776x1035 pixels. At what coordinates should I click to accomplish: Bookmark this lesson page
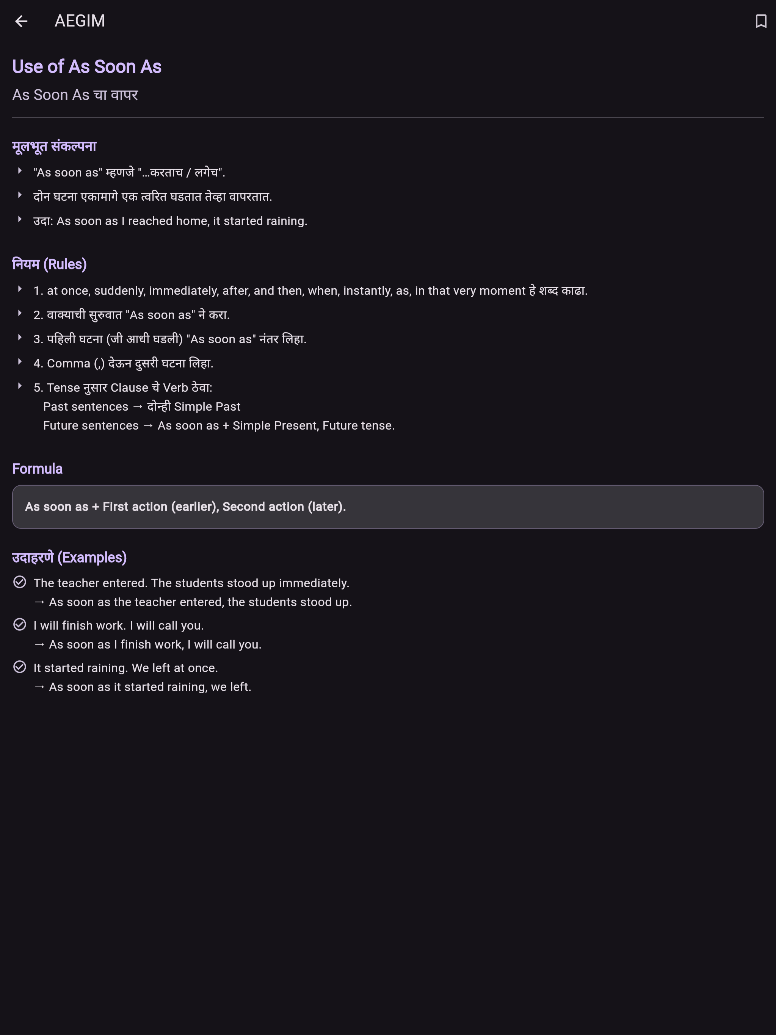tap(760, 21)
